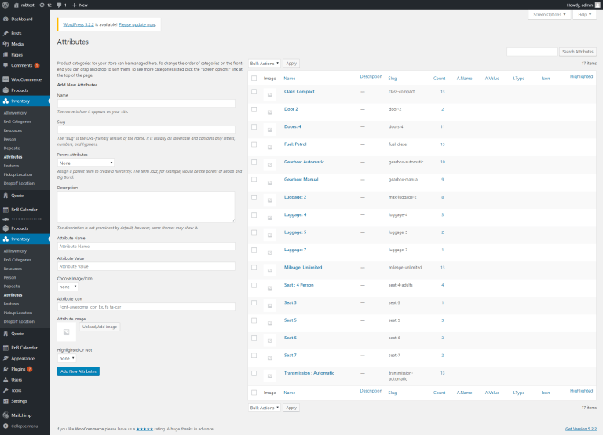This screenshot has height=435, width=603.
Task: Open the Features submenu item below the first Attributes
Action: [11, 166]
